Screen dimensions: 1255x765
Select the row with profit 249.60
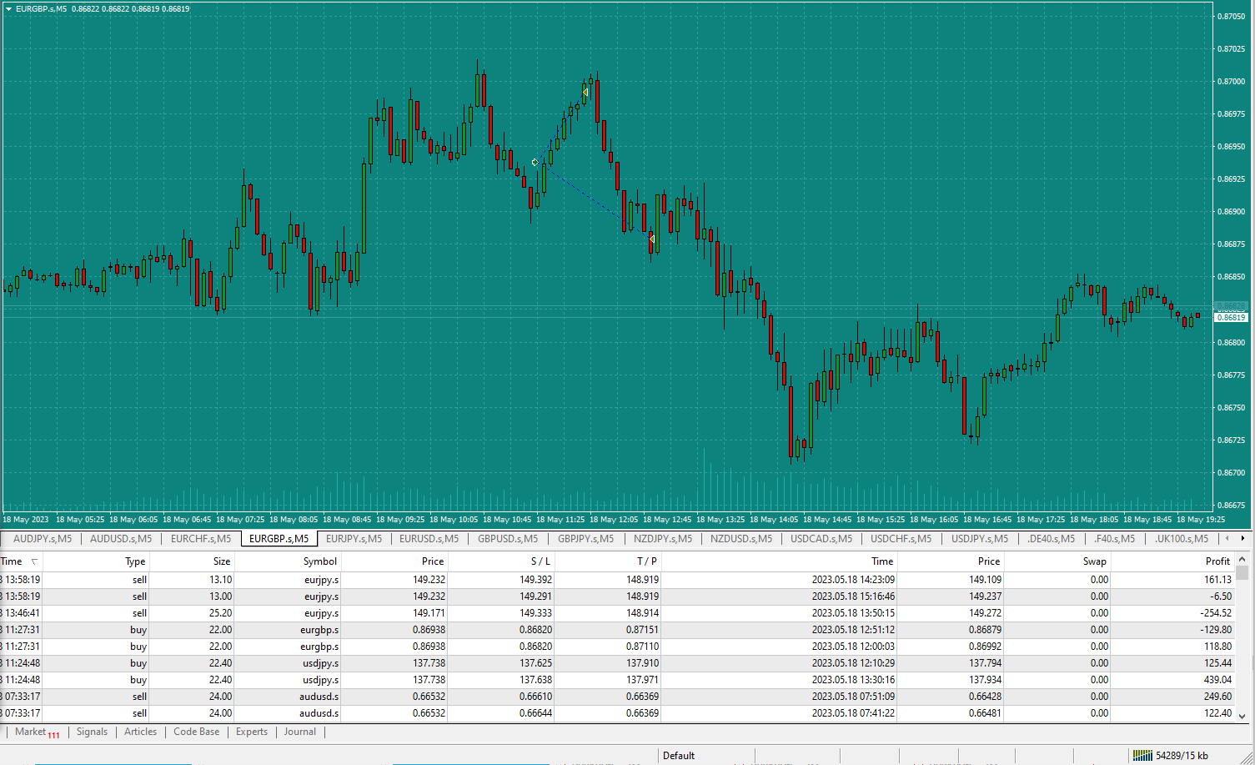click(x=617, y=697)
